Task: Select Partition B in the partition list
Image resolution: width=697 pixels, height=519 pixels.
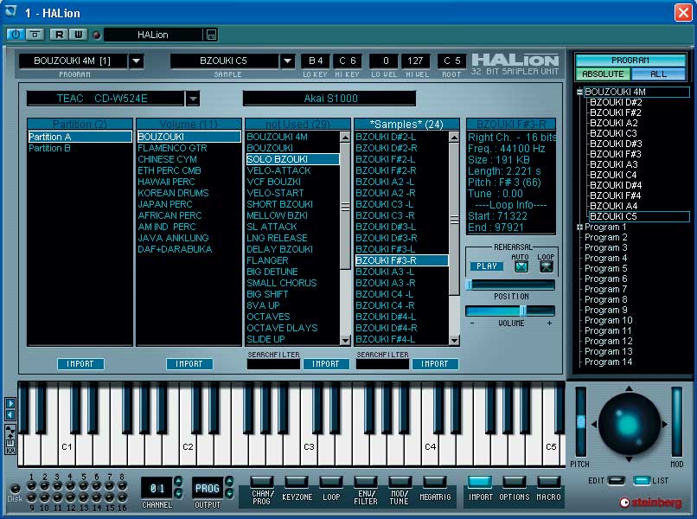Action: point(49,148)
